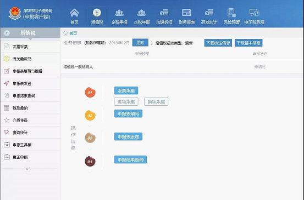
Task: Open 企税季报 from the top toolbar
Action: click(119, 16)
